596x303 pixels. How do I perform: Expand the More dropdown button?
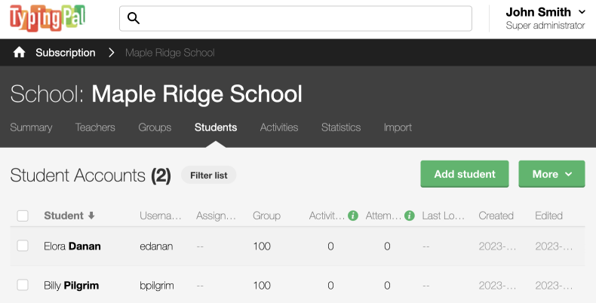(551, 174)
